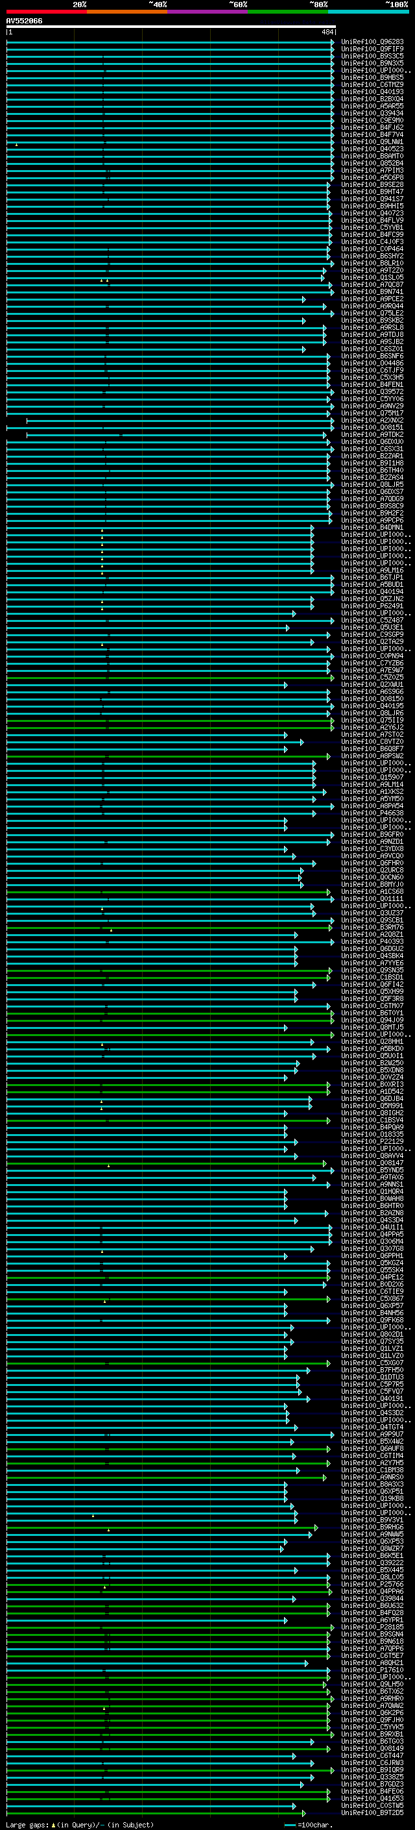Select hit label UniRef100_Q94J09

(x=372, y=1020)
